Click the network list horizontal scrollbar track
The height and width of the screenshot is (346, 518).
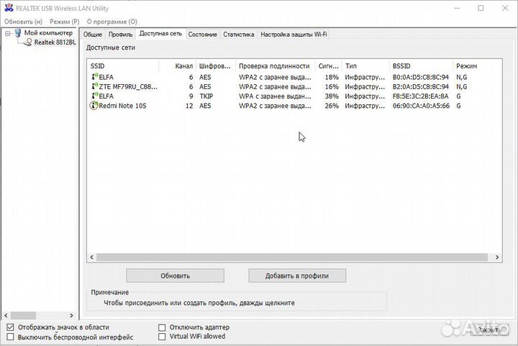tap(292, 257)
